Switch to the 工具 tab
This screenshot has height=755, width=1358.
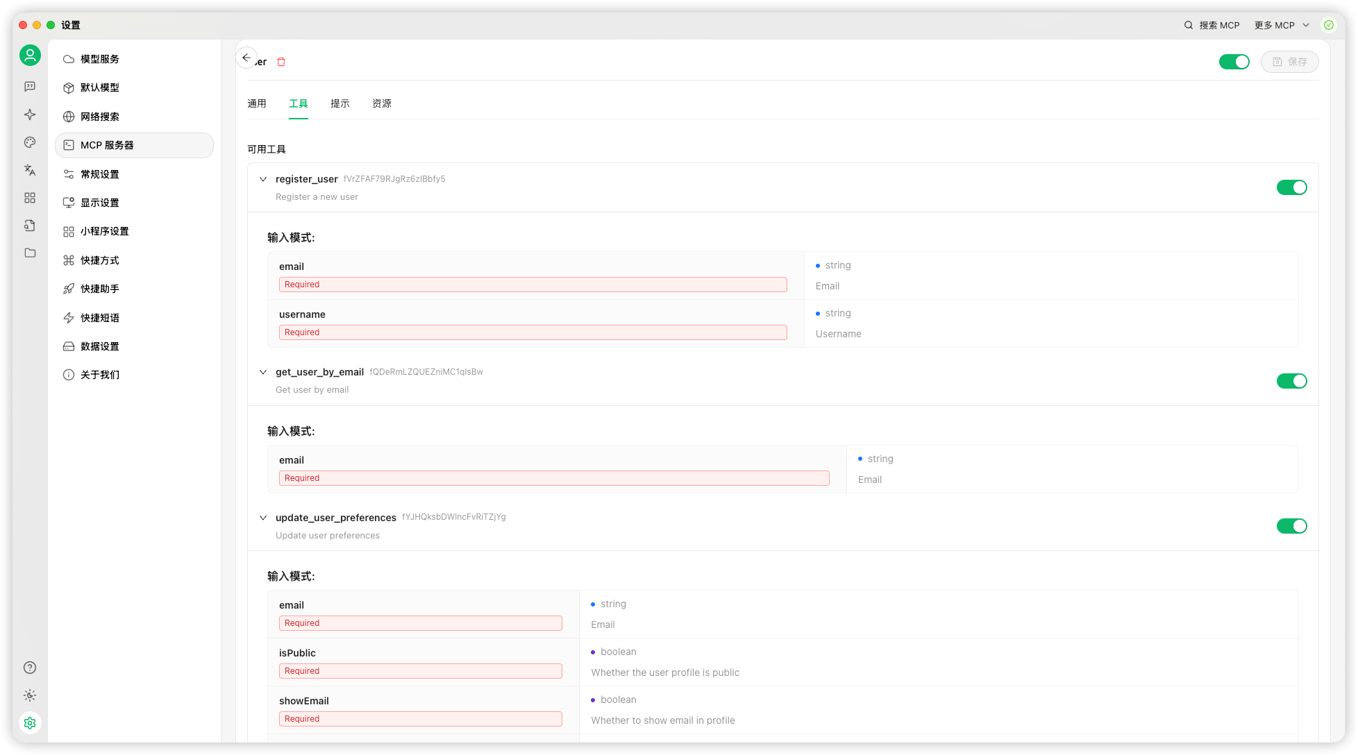pos(299,103)
